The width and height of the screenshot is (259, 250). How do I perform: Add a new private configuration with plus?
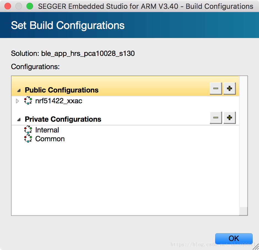(230, 118)
